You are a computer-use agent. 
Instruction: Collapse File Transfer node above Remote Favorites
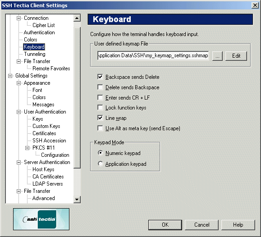coord(19,61)
